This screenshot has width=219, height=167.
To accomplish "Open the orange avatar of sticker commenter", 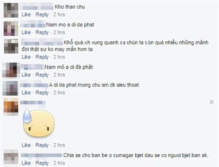I will click(x=11, y=107).
